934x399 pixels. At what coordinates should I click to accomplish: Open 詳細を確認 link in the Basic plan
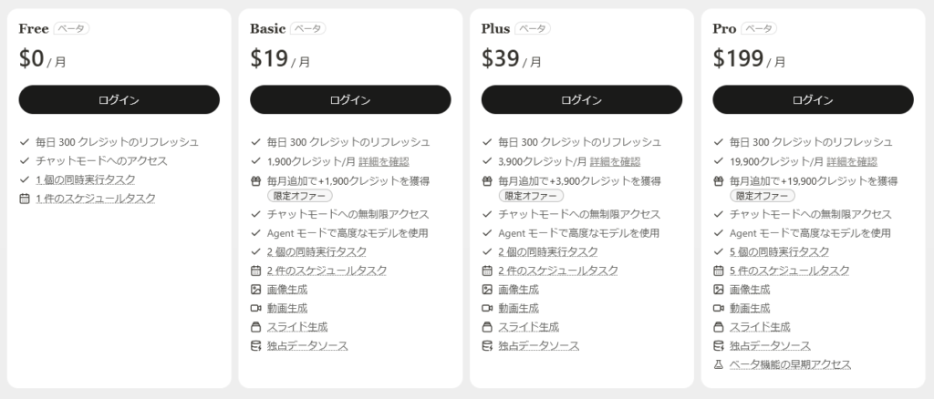click(x=384, y=162)
